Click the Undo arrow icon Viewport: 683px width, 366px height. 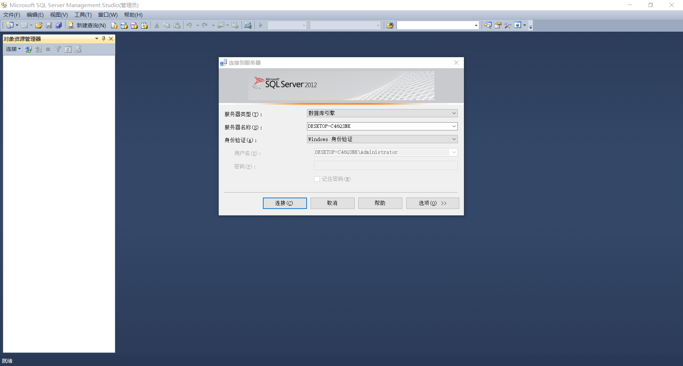point(189,25)
